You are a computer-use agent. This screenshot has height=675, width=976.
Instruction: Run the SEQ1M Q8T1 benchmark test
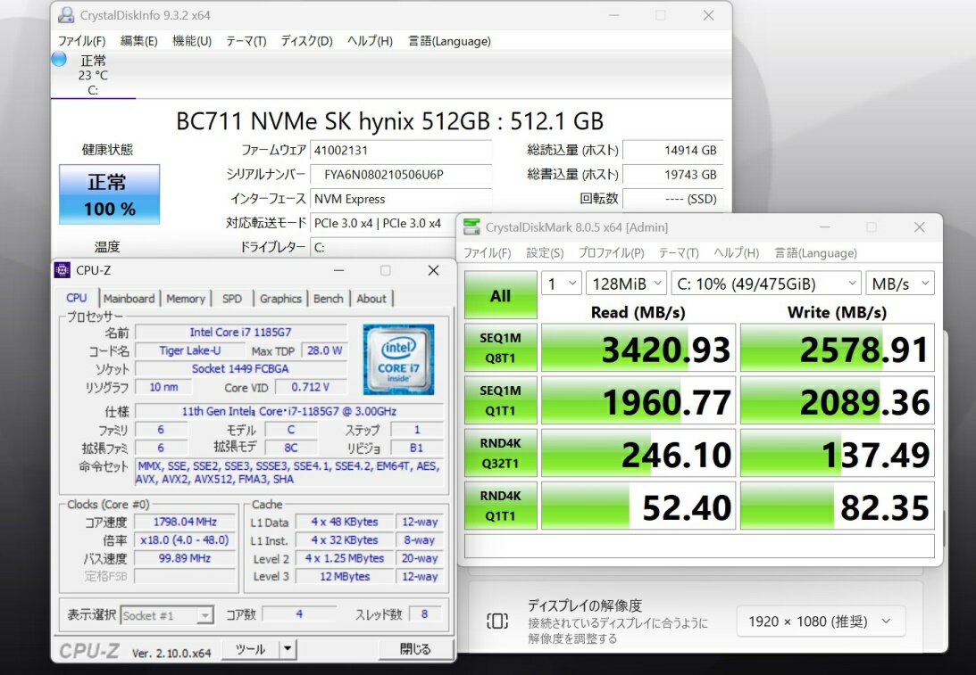[500, 348]
